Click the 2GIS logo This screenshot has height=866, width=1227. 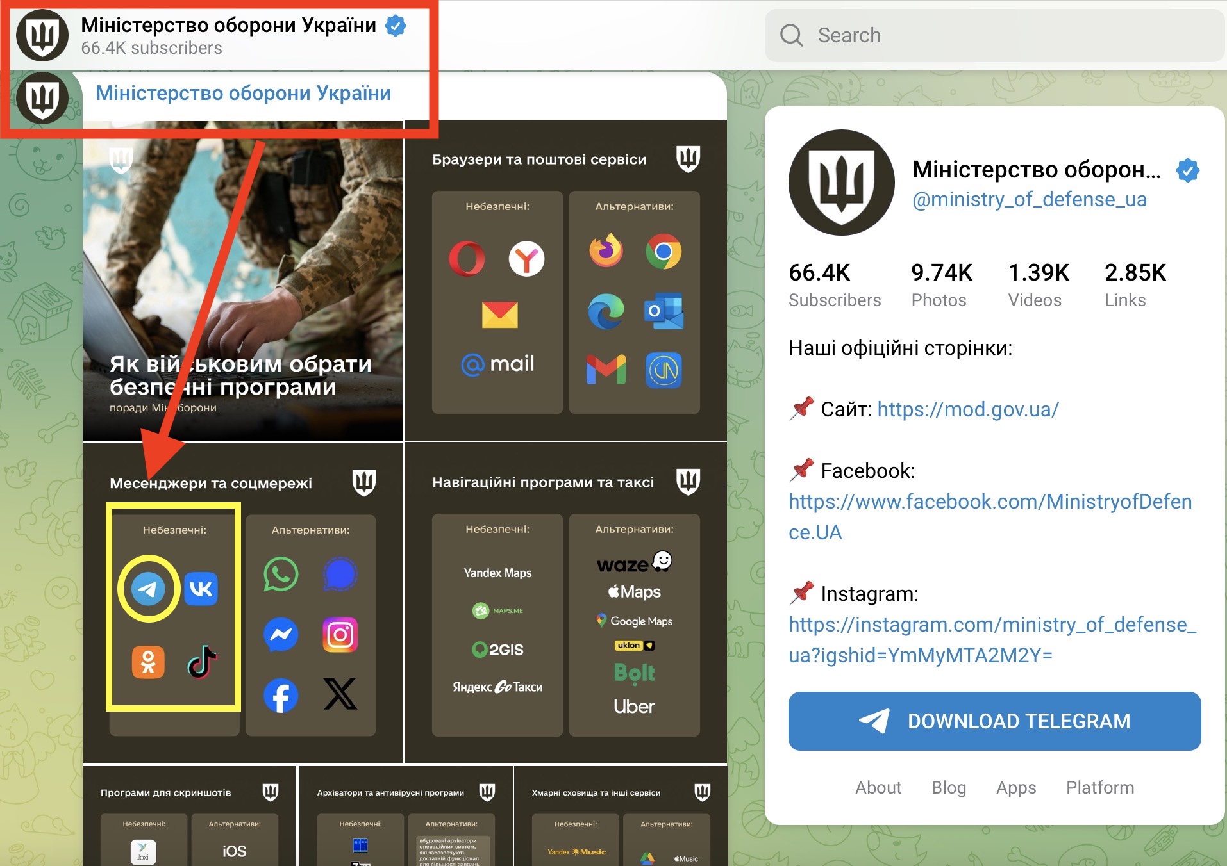pos(497,649)
